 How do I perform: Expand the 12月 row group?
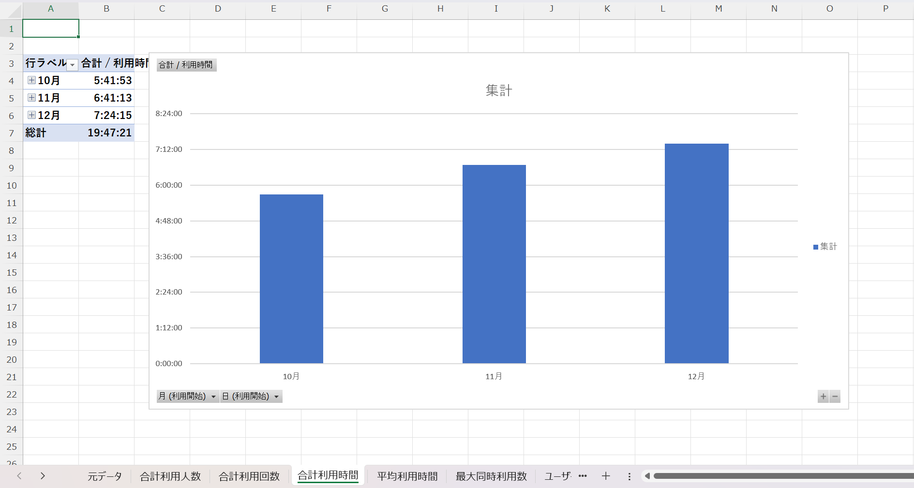click(x=31, y=115)
